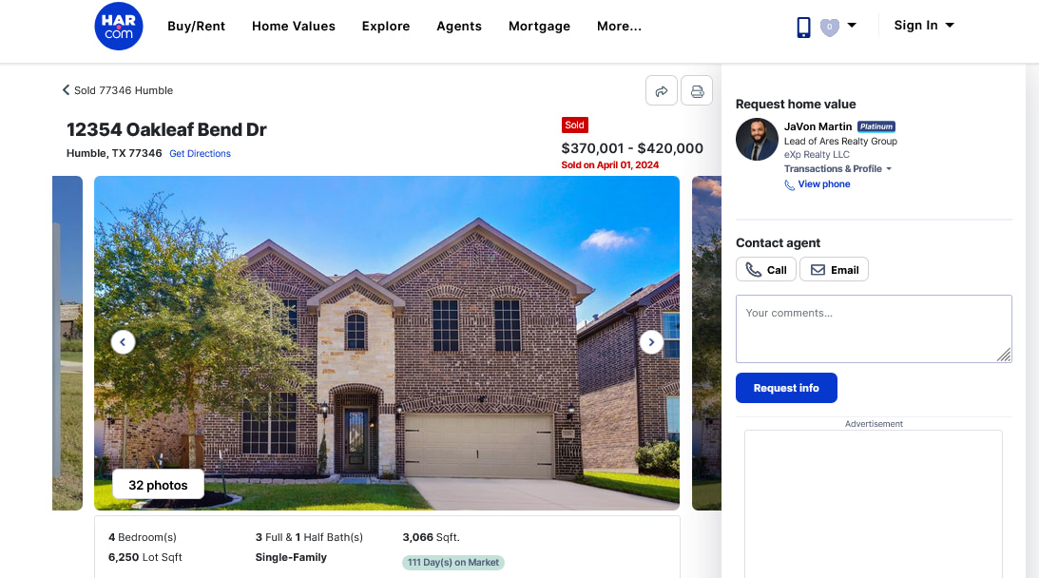Image resolution: width=1039 pixels, height=578 pixels.
Task: Open the Sign In dropdown
Action: click(924, 25)
